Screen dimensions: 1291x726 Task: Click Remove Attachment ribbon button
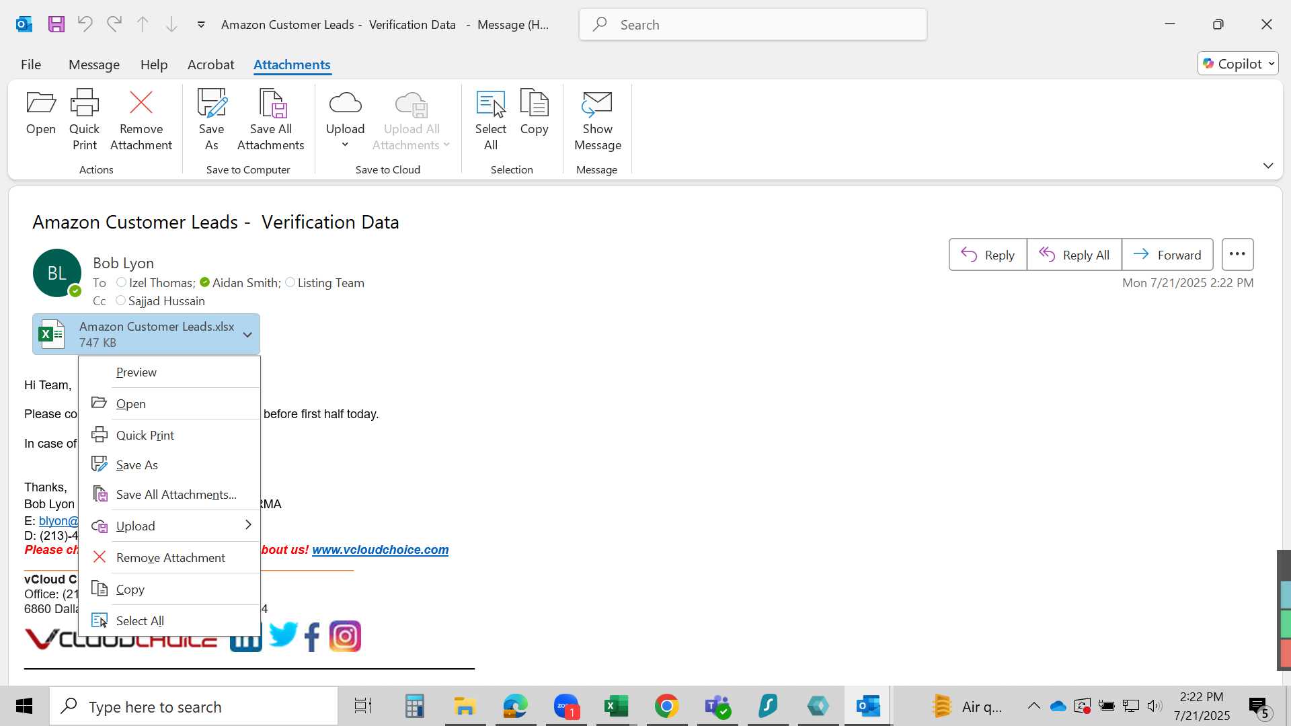141,120
